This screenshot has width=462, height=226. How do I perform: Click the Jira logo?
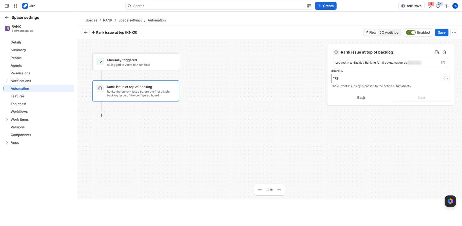click(29, 6)
